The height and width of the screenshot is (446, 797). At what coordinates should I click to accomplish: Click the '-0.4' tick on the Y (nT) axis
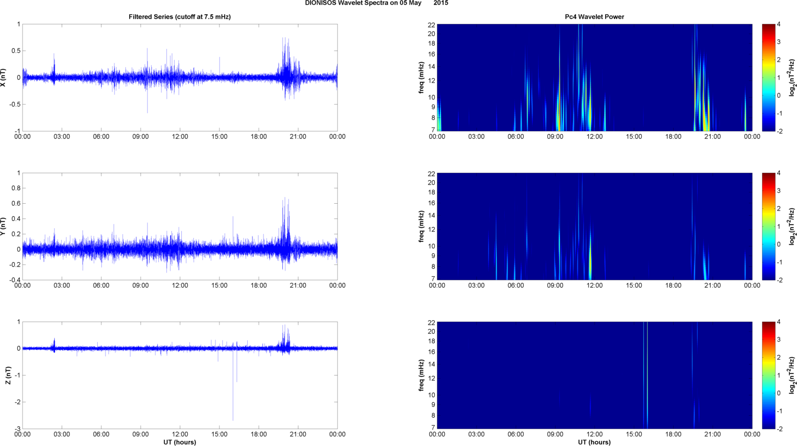pyautogui.click(x=15, y=280)
